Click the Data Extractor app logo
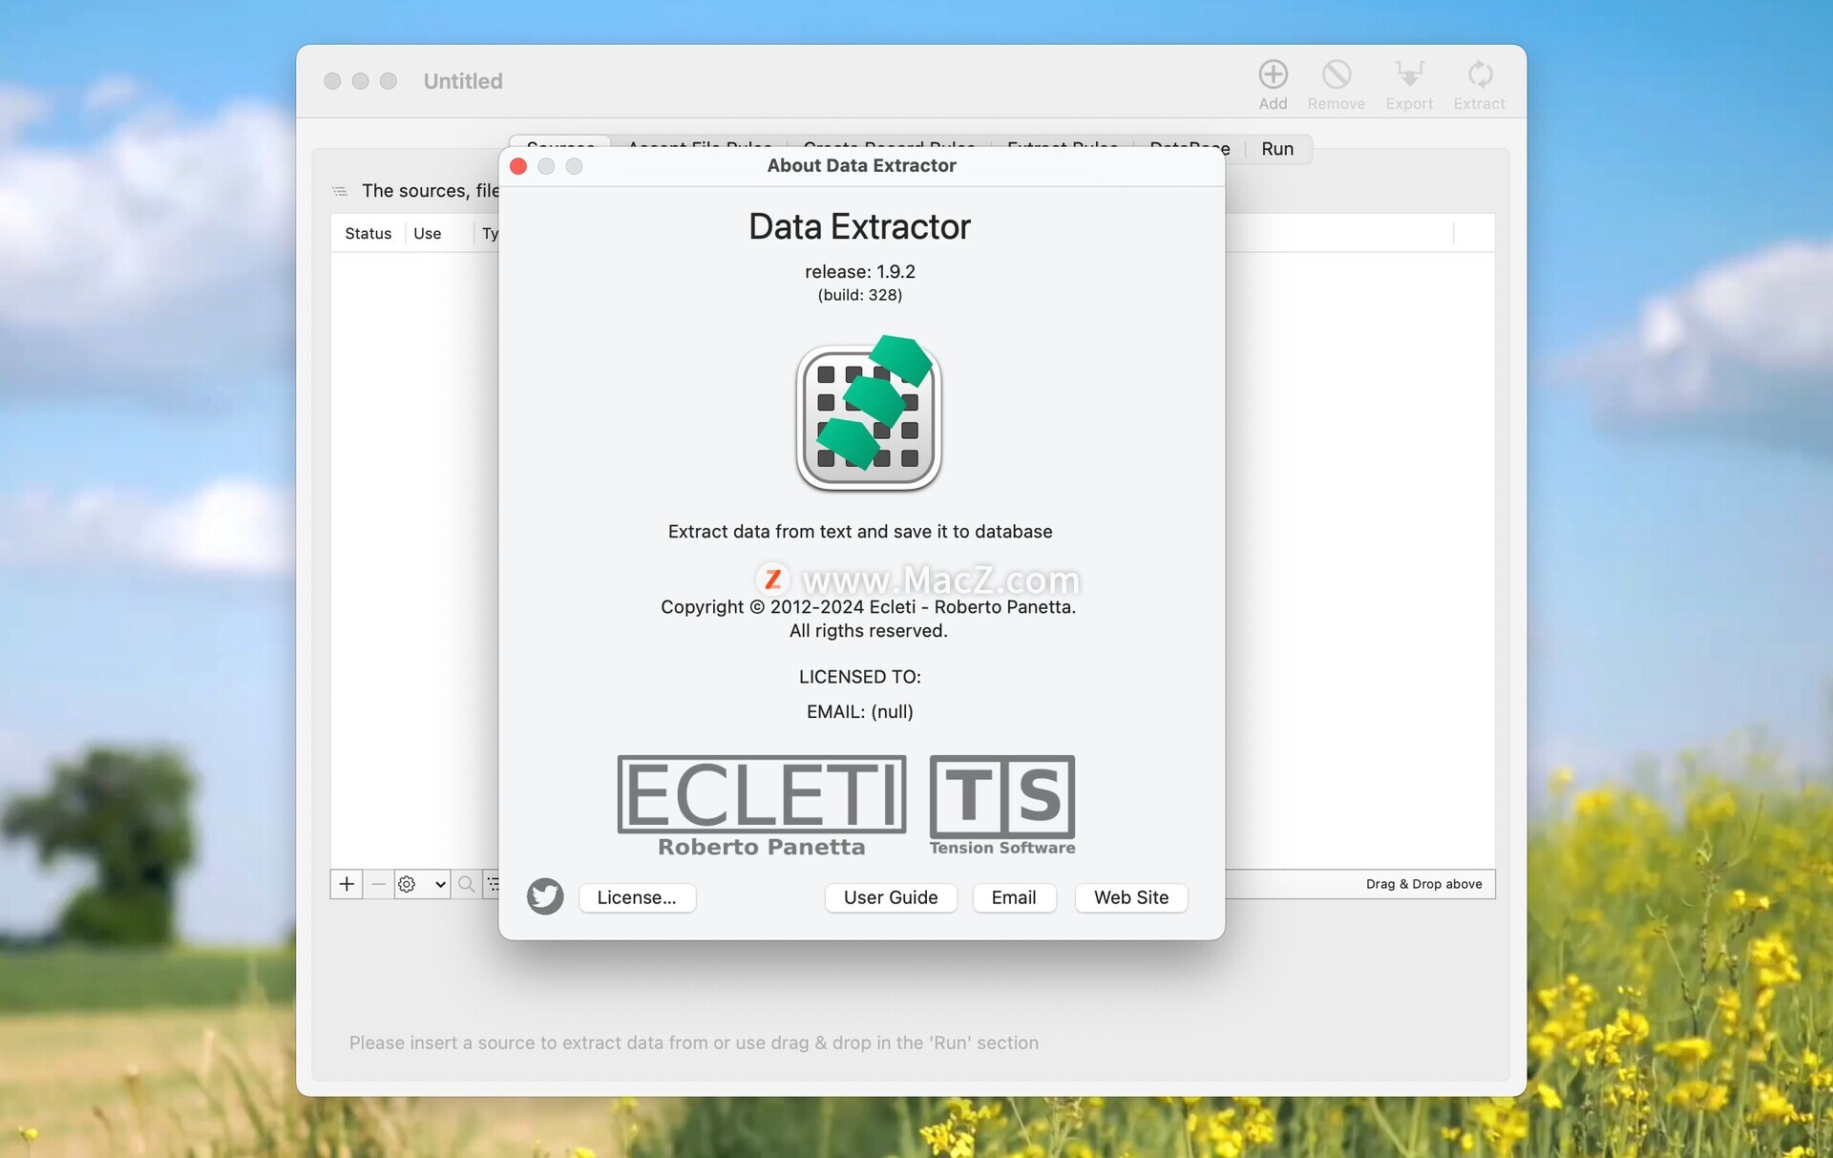 (869, 412)
